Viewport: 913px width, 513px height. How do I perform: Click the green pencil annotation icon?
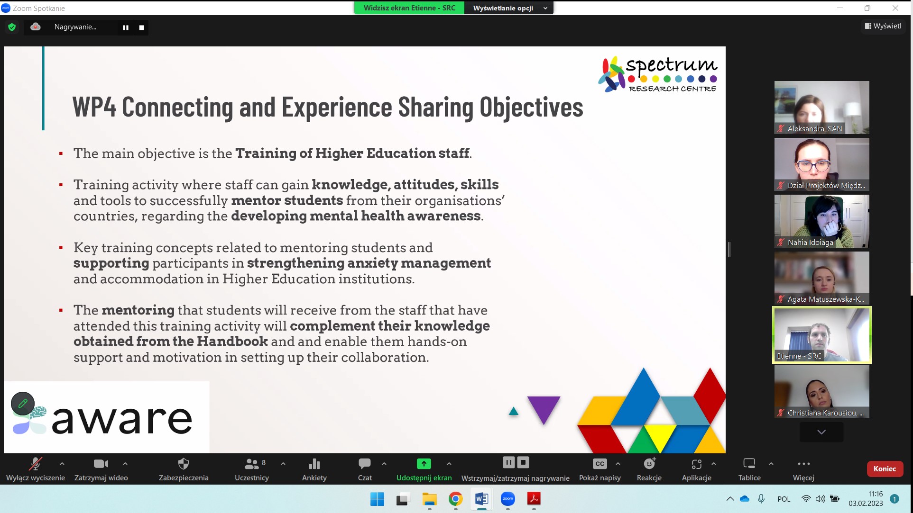(23, 404)
